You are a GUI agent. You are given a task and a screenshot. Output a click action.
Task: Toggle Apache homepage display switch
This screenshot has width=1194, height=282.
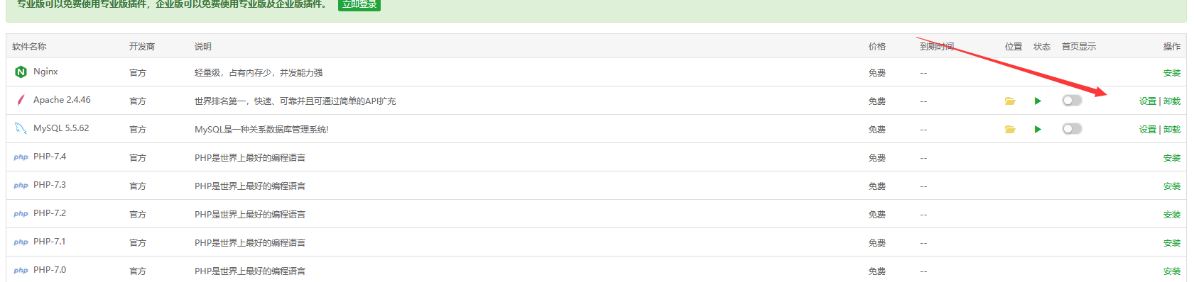[1072, 101]
